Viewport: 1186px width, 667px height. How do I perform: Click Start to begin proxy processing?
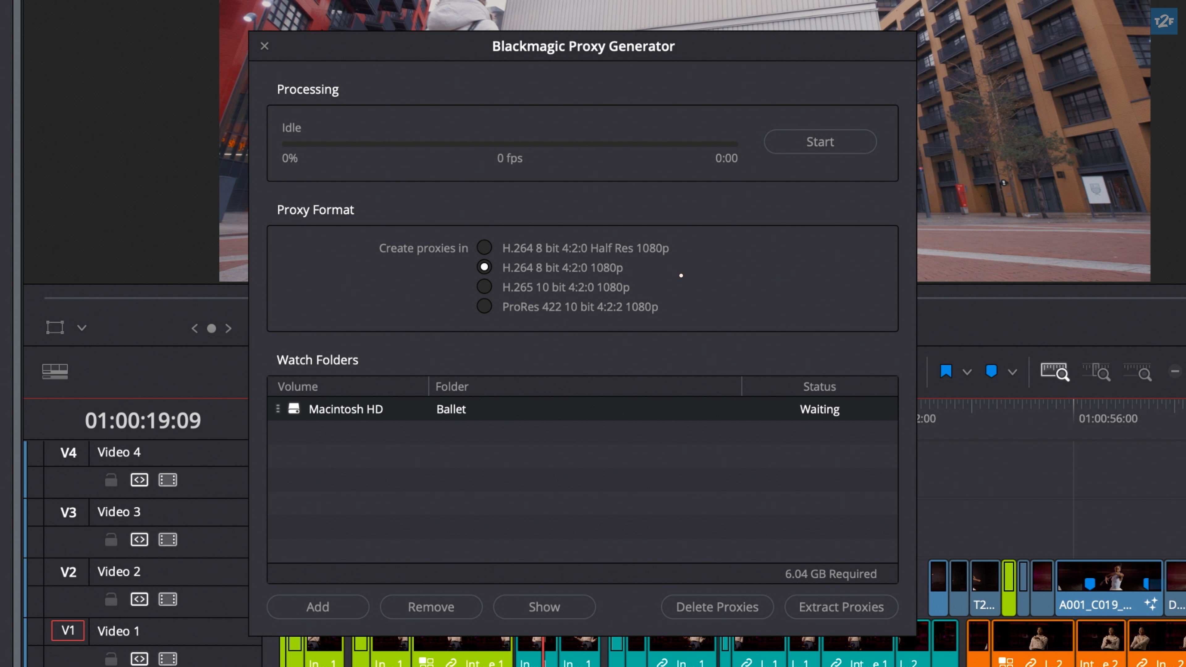pyautogui.click(x=819, y=142)
